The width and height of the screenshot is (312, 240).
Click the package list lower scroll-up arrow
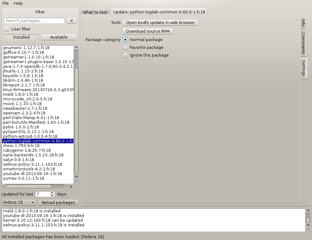76,177
